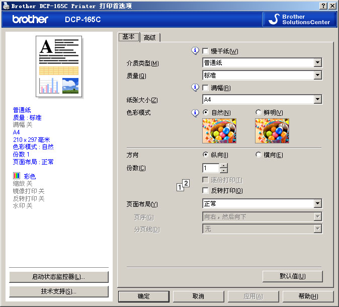Click info icon next to 慢干纸 checkbox

tap(196, 51)
